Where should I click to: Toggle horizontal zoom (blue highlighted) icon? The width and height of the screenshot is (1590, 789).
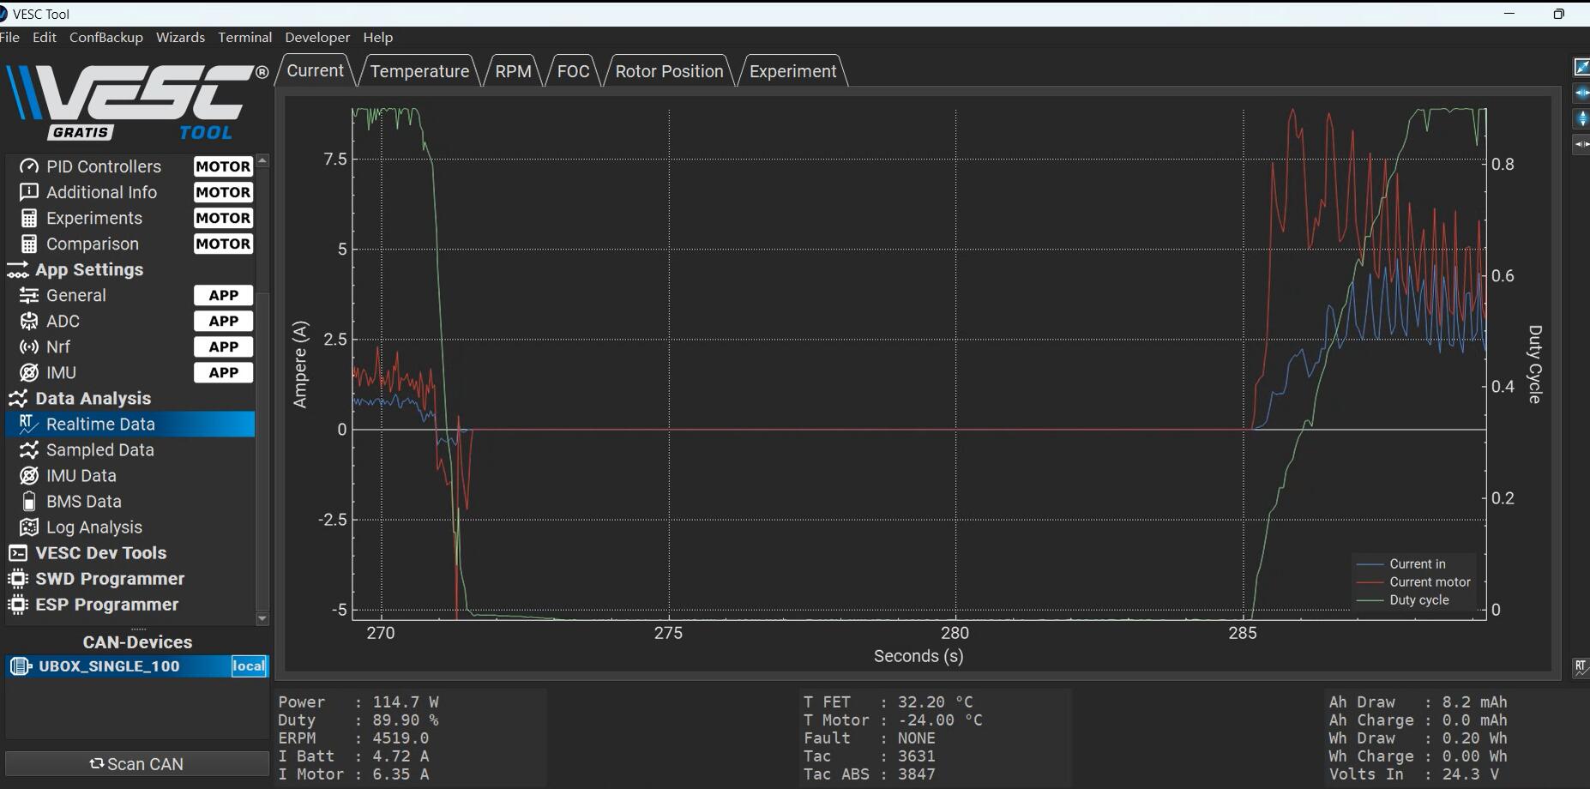point(1581,93)
